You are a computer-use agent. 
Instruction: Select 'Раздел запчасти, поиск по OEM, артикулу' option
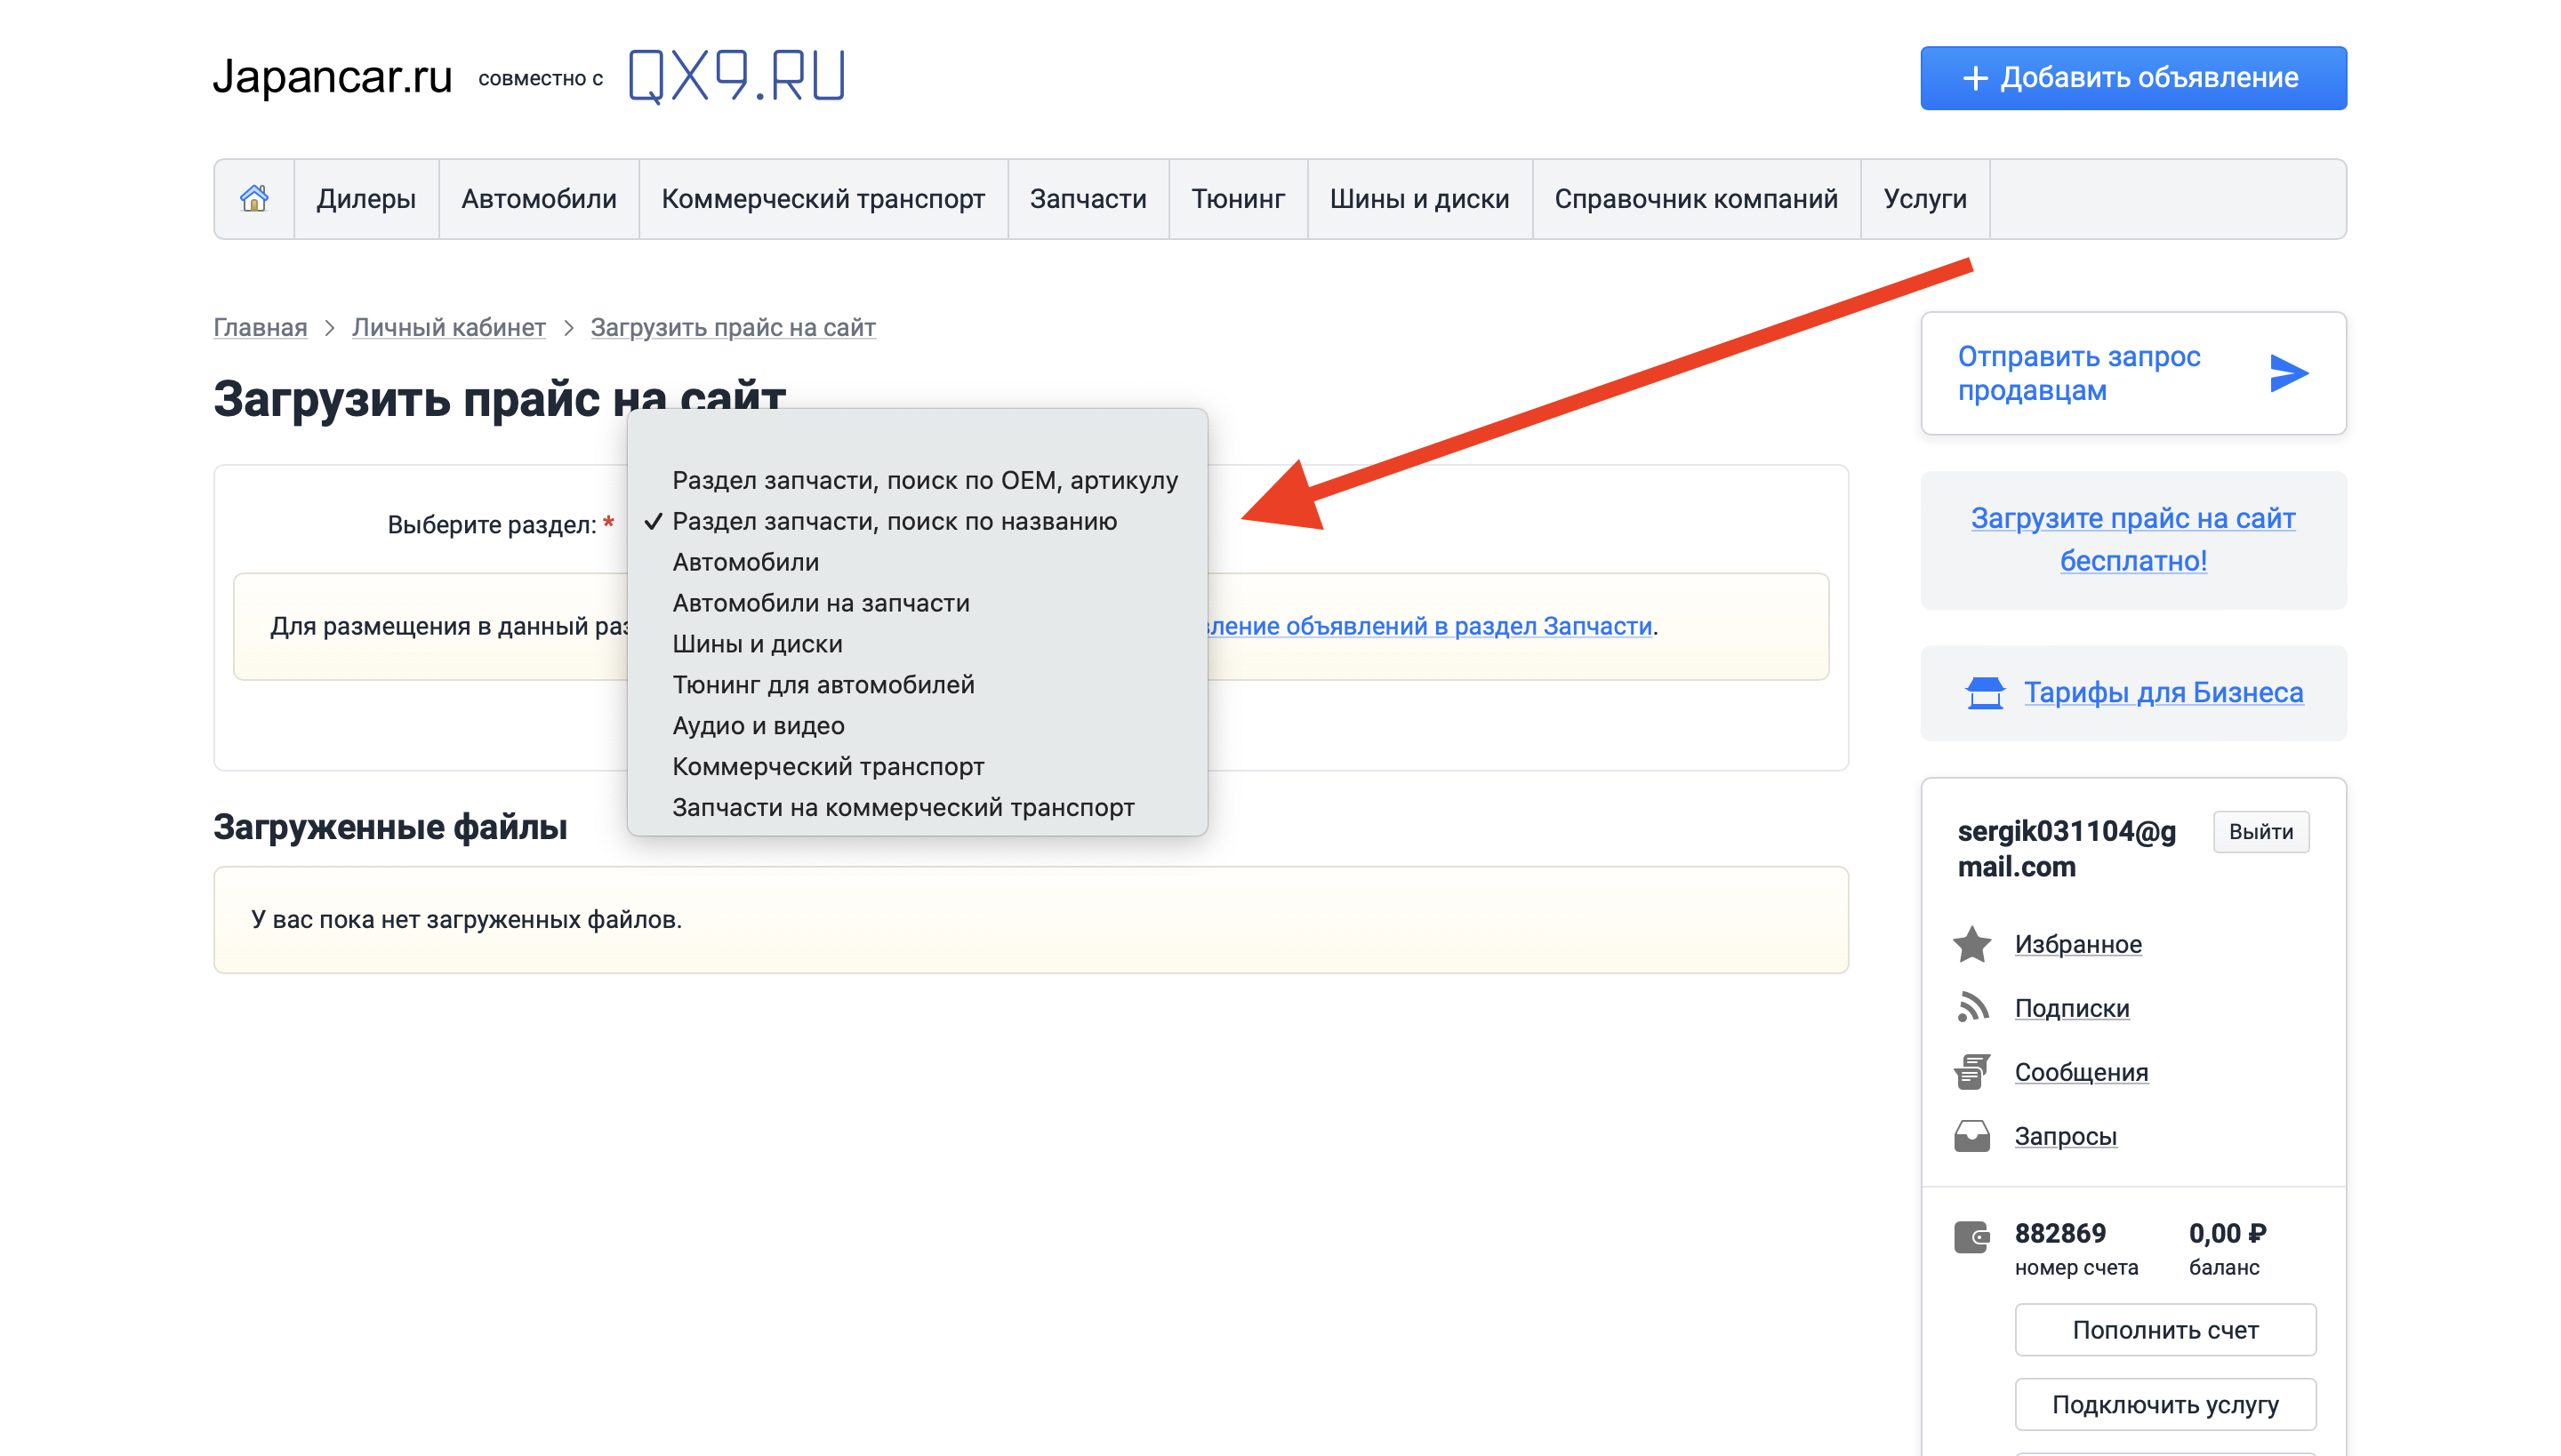click(925, 480)
